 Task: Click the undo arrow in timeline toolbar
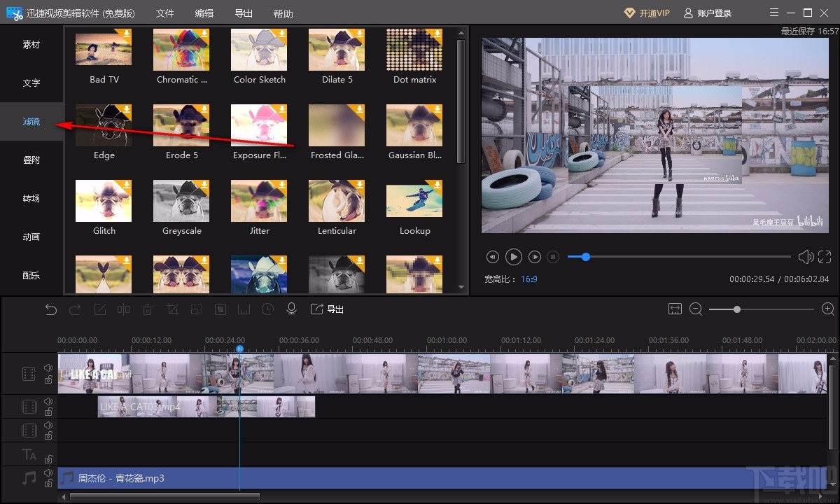coord(50,309)
